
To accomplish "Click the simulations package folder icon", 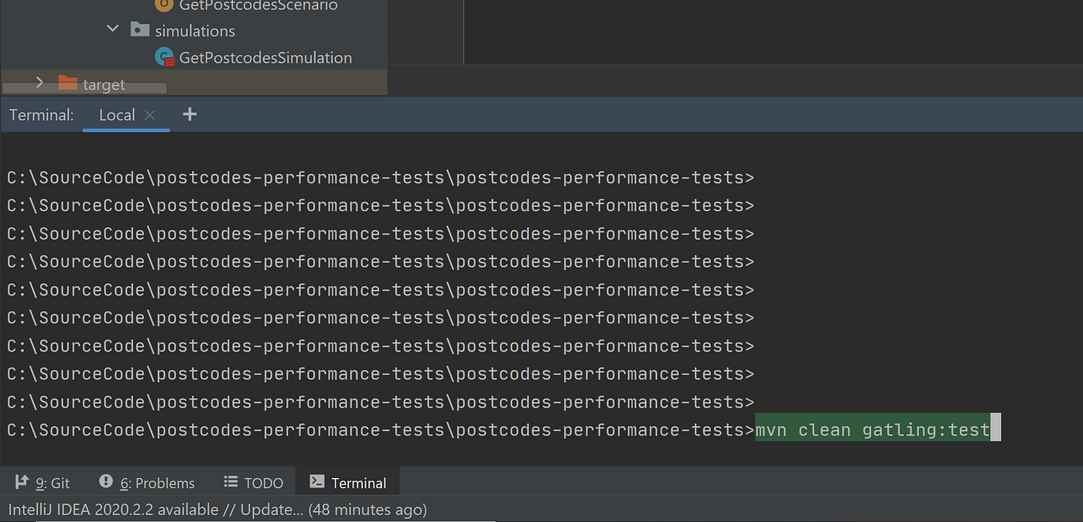I will (140, 30).
